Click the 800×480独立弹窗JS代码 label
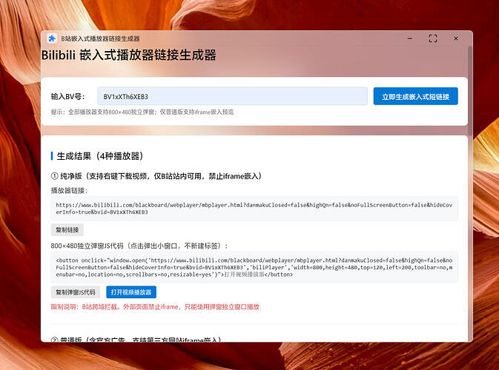499x370 pixels. (139, 246)
